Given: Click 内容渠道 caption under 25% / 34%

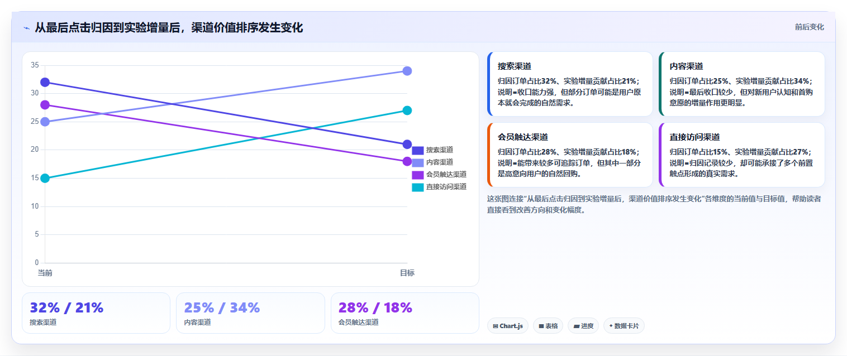Looking at the screenshot, I should point(197,323).
